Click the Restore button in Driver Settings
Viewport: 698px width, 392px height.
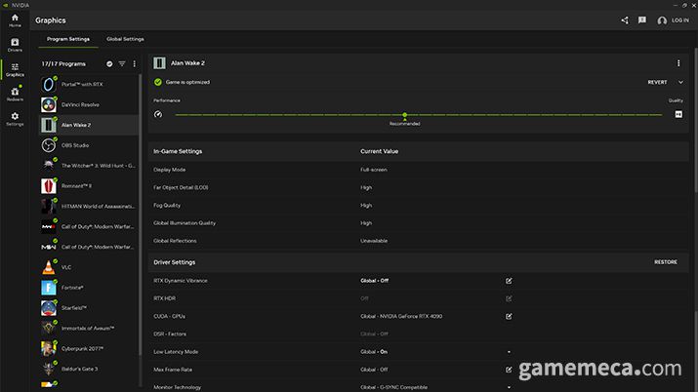(x=665, y=262)
